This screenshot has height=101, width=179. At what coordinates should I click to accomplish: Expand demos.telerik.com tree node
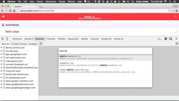[1, 47]
